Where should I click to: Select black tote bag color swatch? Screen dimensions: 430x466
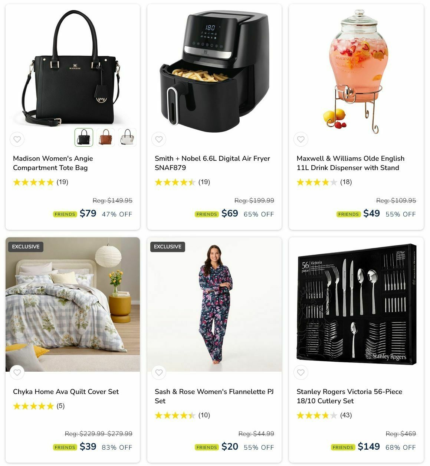84,137
